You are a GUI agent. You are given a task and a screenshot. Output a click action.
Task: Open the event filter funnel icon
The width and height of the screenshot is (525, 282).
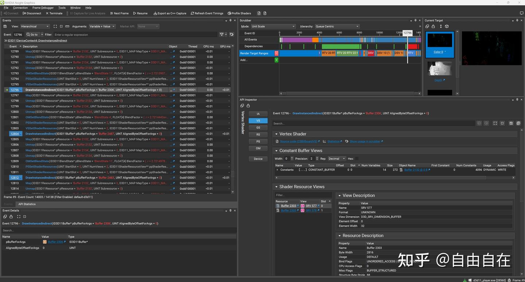tap(222, 35)
